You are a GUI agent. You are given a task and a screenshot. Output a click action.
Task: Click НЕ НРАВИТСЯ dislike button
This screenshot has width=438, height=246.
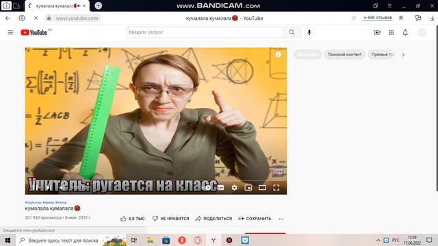click(x=170, y=219)
